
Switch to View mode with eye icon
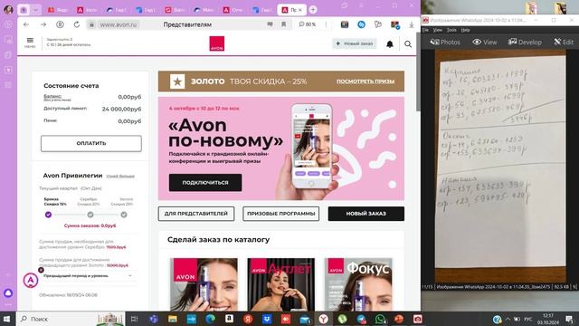pyautogui.click(x=485, y=43)
